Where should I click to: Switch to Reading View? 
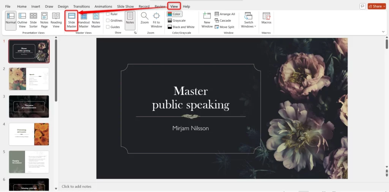click(x=56, y=20)
